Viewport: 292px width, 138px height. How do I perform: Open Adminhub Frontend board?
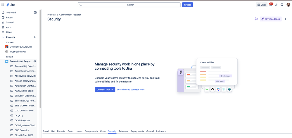tap(25, 71)
